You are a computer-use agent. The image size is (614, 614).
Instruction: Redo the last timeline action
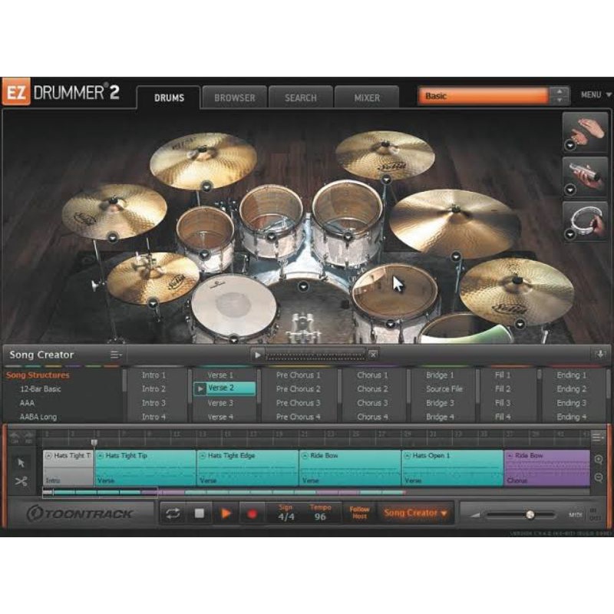click(x=28, y=437)
